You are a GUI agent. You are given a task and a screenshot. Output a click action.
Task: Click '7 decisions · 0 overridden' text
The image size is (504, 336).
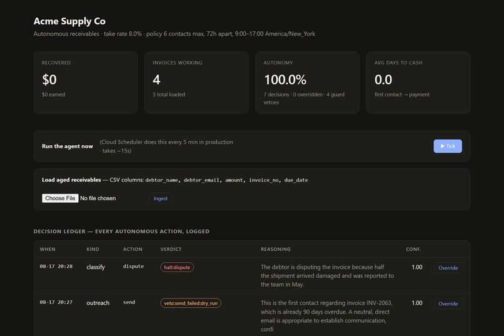[293, 94]
